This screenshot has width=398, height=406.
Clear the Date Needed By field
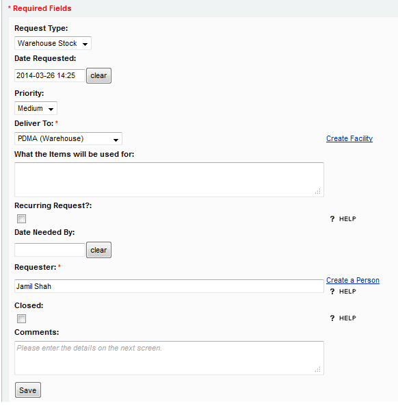click(x=98, y=250)
